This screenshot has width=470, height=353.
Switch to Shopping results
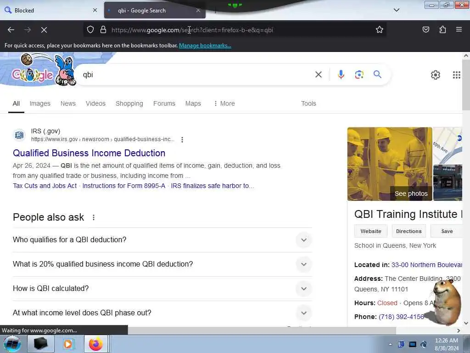coord(129,103)
